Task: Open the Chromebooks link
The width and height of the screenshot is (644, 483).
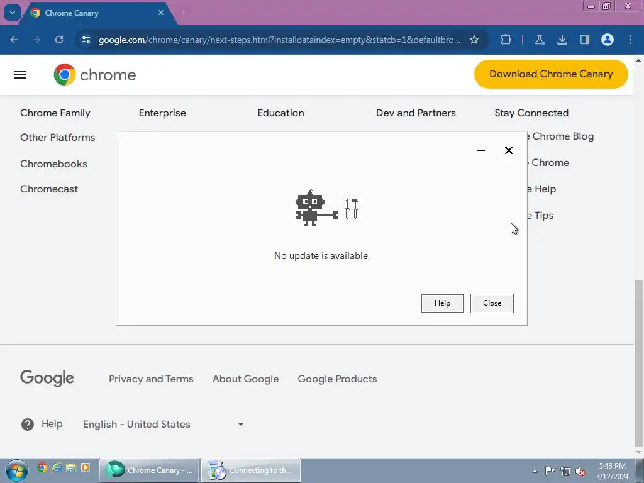Action: [x=54, y=164]
